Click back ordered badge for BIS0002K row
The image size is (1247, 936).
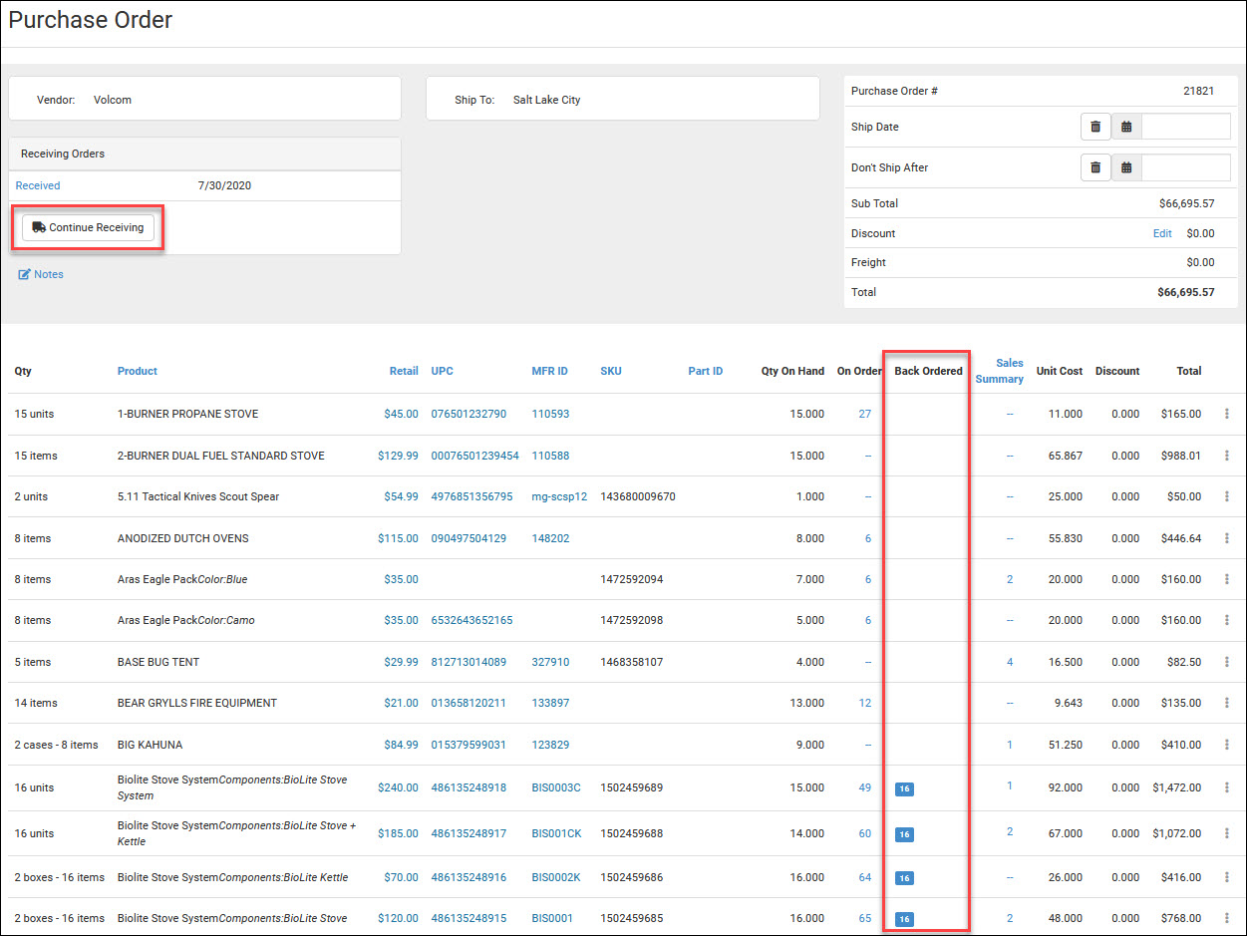pos(904,878)
